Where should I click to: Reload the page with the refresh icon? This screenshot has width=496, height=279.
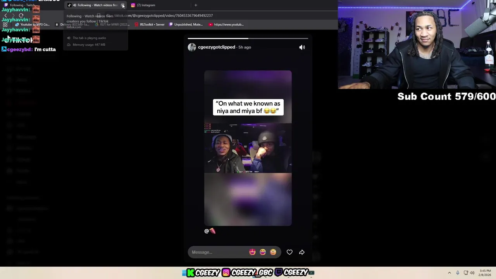(21, 15)
